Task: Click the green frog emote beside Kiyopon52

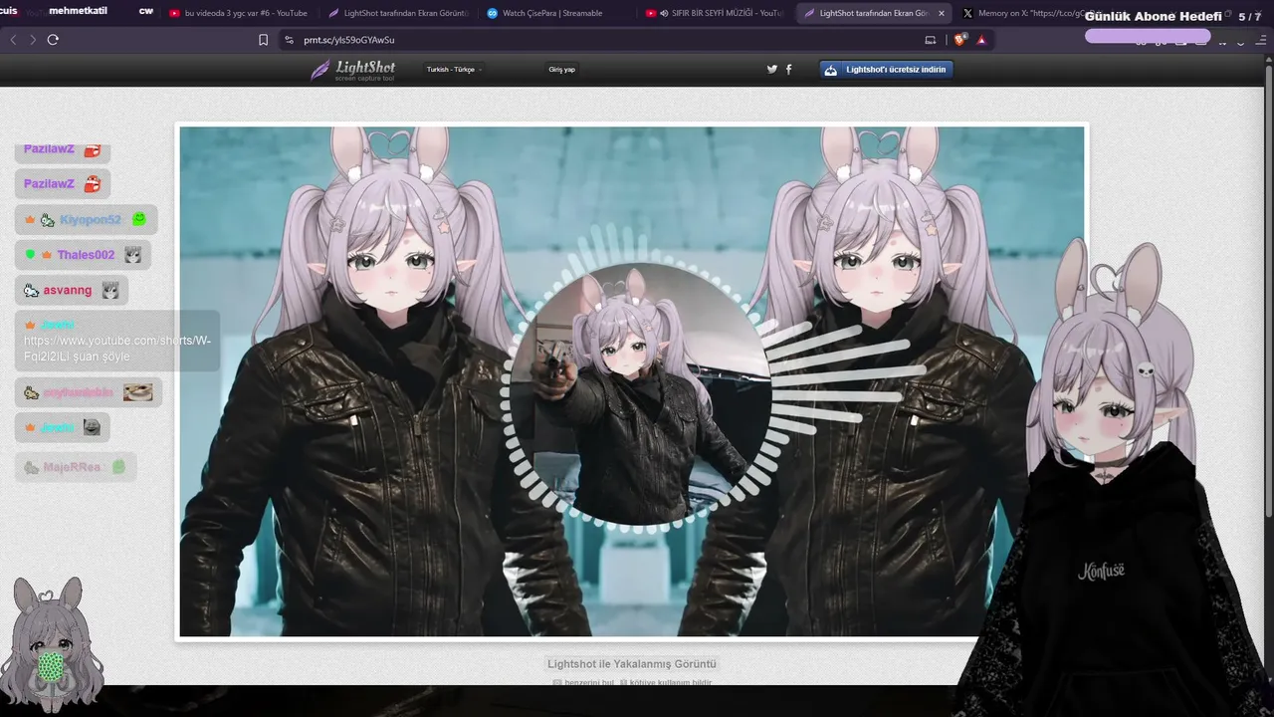Action: [x=139, y=219]
